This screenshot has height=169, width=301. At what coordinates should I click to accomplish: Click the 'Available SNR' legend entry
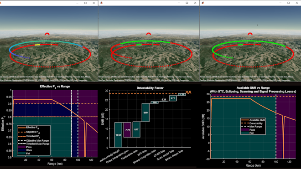pyautogui.click(x=253, y=120)
